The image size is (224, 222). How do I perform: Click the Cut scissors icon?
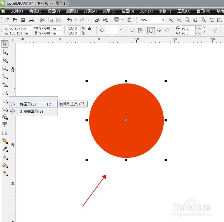click(x=42, y=20)
